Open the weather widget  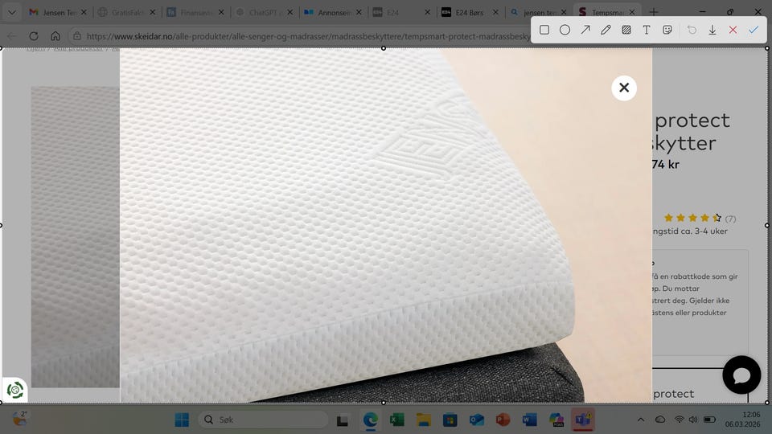(x=19, y=419)
